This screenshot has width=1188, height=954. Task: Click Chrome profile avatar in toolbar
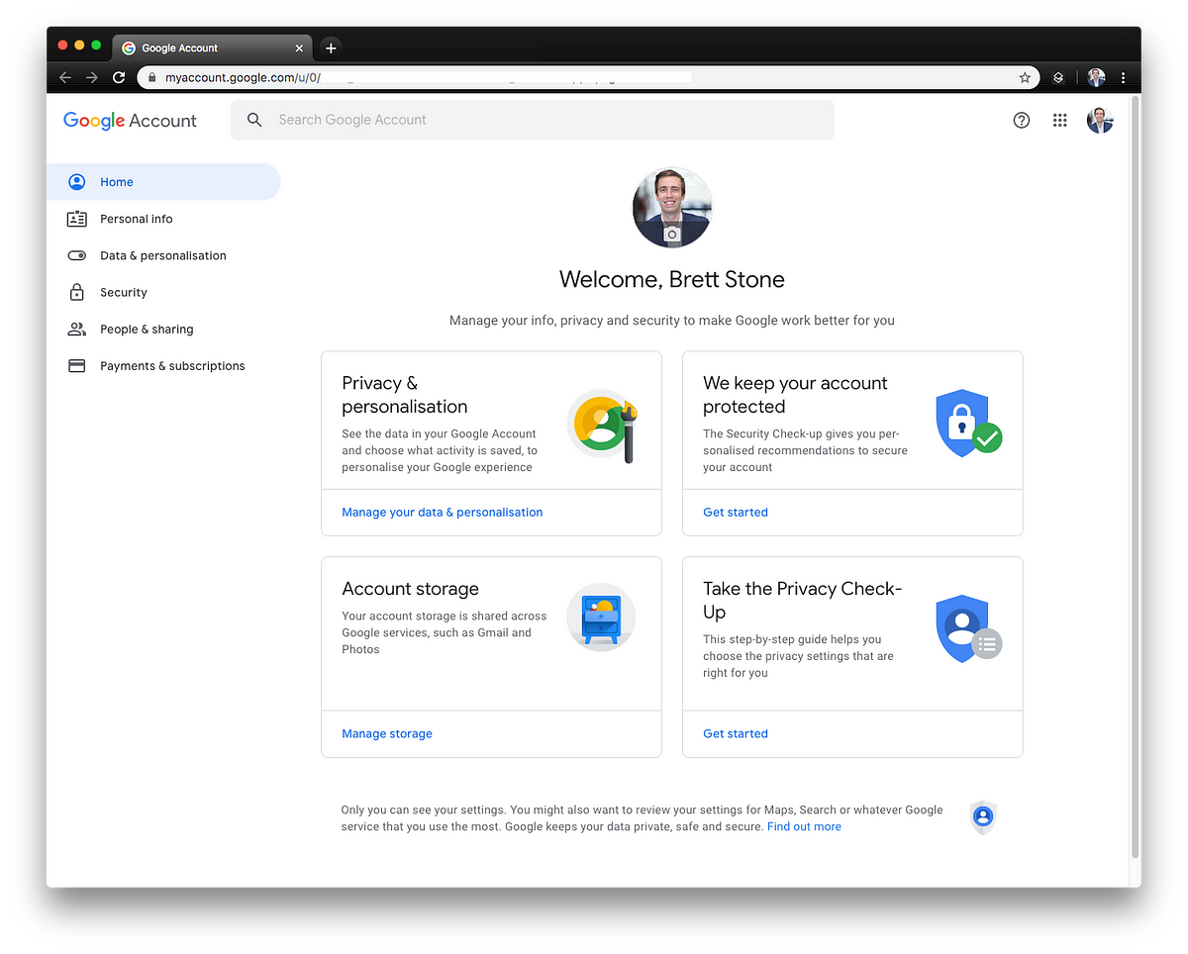coord(1096,77)
